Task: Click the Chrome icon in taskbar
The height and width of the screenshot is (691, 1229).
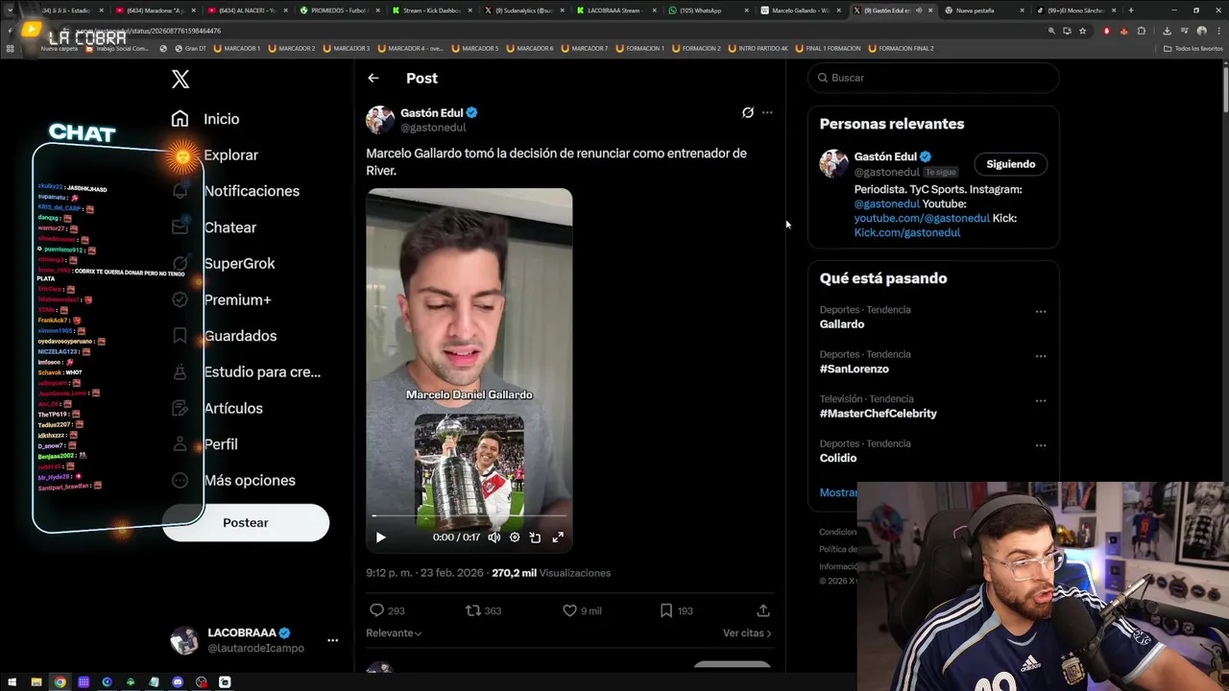Action: tap(60, 682)
